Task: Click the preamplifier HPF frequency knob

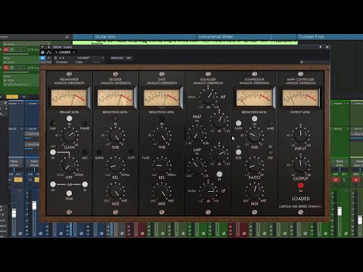Action: tap(69, 165)
